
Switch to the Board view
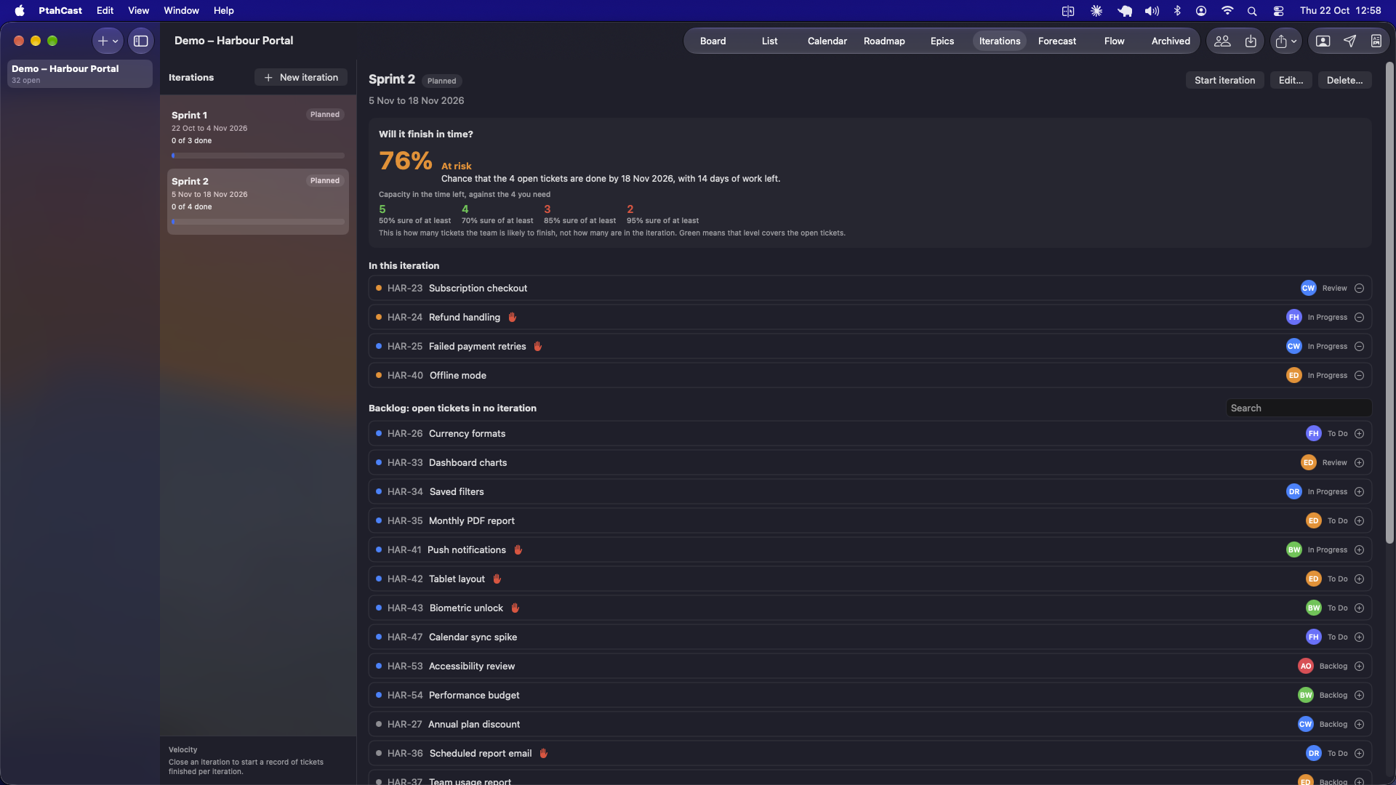[x=713, y=41]
